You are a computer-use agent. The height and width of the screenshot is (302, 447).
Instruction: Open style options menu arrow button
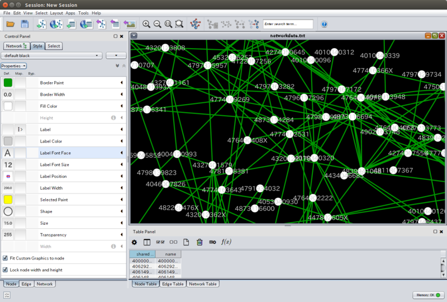pyautogui.click(x=116, y=55)
